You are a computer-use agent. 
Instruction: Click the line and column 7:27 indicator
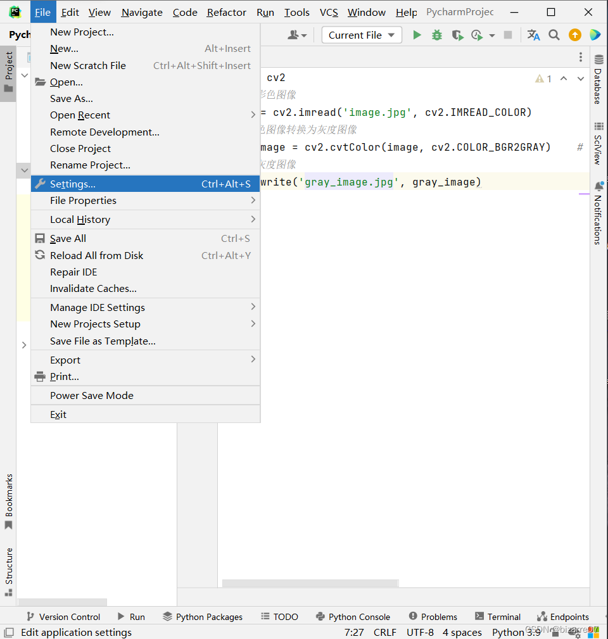[x=353, y=633]
